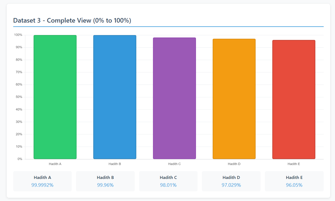The image size is (335, 201).
Task: Click the 98.01% percentage value
Action: (168, 185)
